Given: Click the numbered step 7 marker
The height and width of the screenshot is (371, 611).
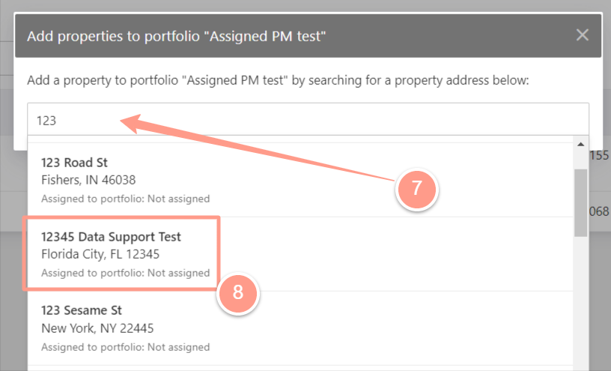Looking at the screenshot, I should click(417, 189).
